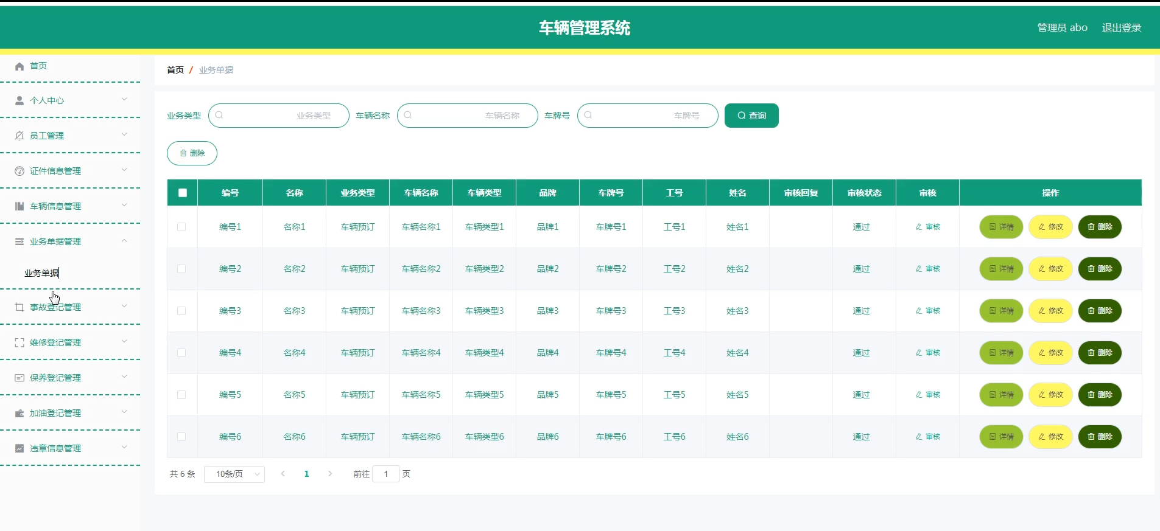Expand the 维修登记管理 menu chevron
This screenshot has height=531, width=1160.
click(124, 341)
